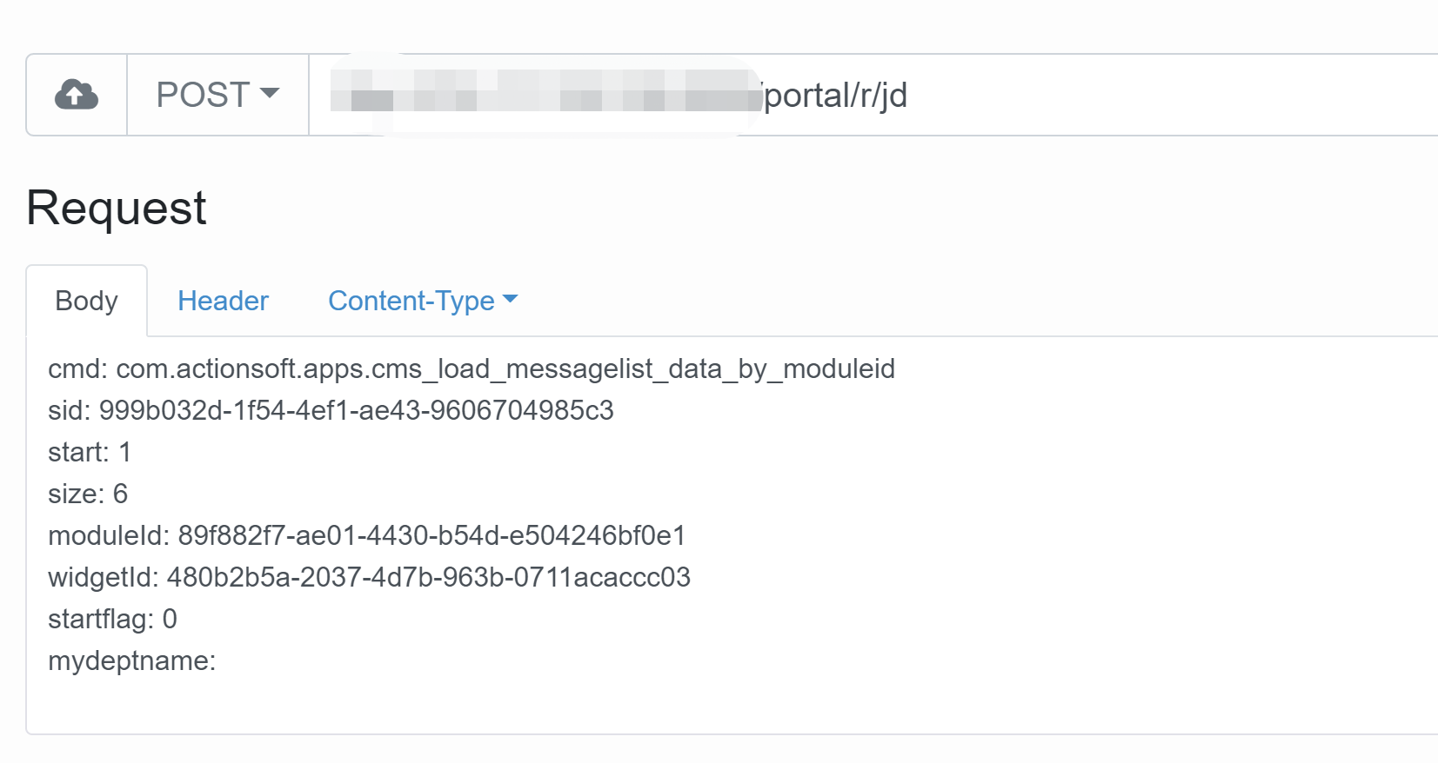Click the sid value text
Screen dimensions: 1438x763
click(x=357, y=410)
